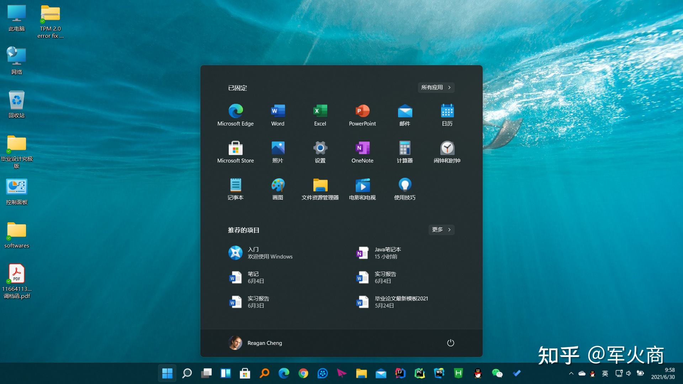Switch 英 input method indicator
This screenshot has height=384, width=683.
[605, 373]
